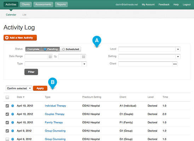The width and height of the screenshot is (194, 141).
Task: Open the Date Range end calendar icon
Action: [x=84, y=57]
